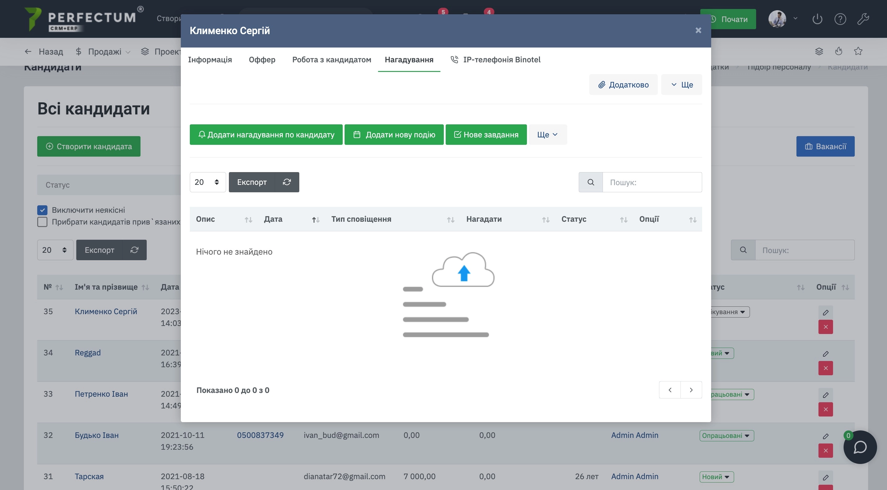Image resolution: width=887 pixels, height=490 pixels.
Task: Open candidate Клименко Сергій link
Action: tap(106, 311)
